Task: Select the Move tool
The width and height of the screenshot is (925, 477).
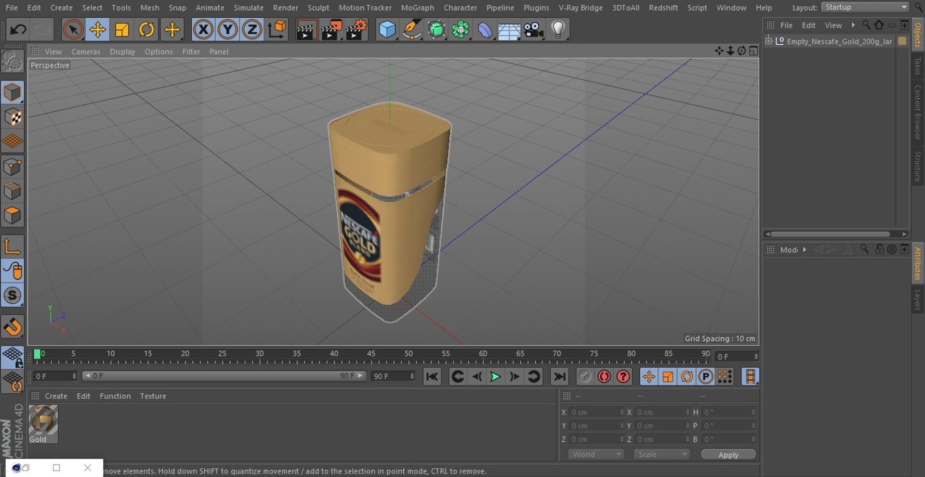Action: click(97, 30)
